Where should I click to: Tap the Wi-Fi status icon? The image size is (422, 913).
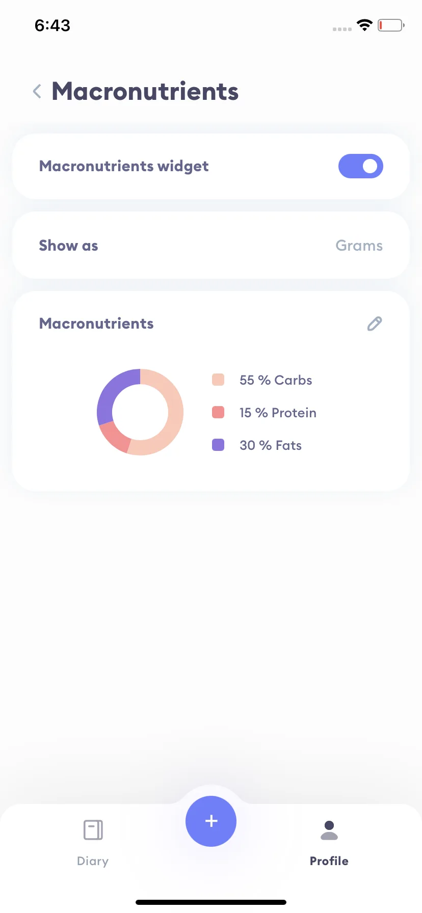click(x=364, y=25)
